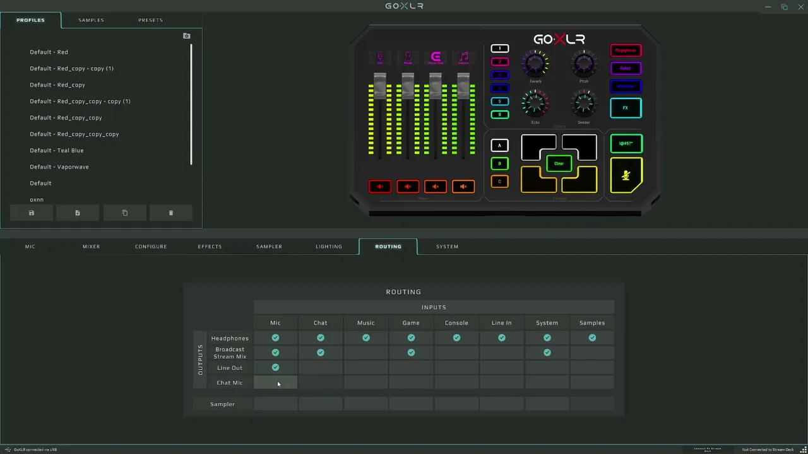This screenshot has height=454, width=808.
Task: Select the "Default - Red" profile
Action: point(49,52)
